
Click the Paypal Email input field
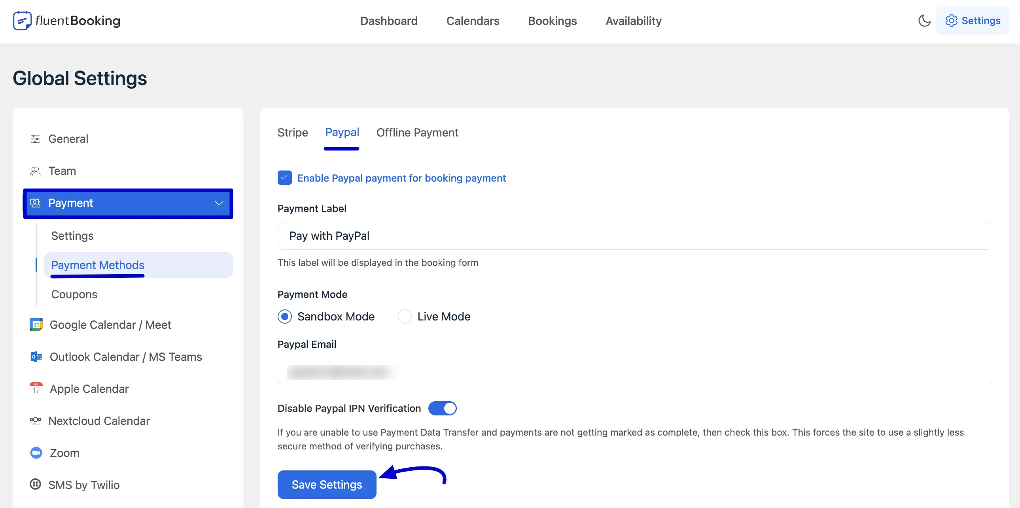point(634,372)
